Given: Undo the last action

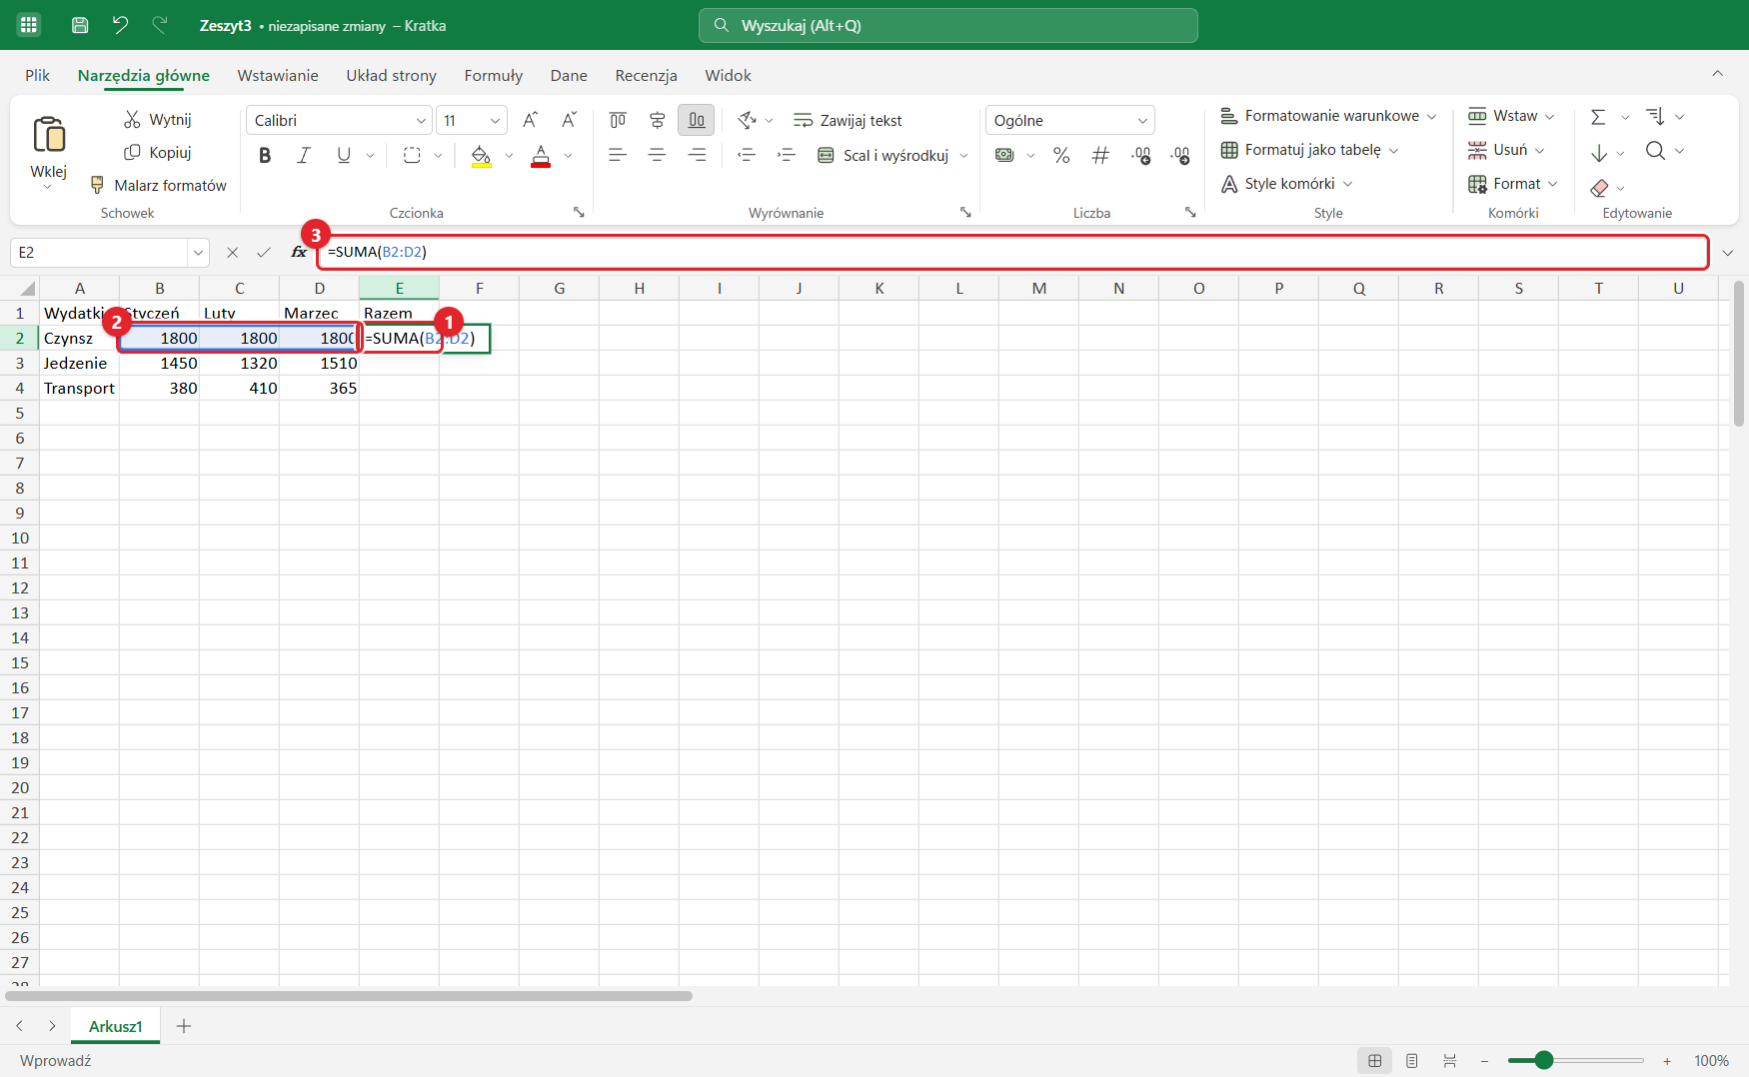Looking at the screenshot, I should pos(120,25).
